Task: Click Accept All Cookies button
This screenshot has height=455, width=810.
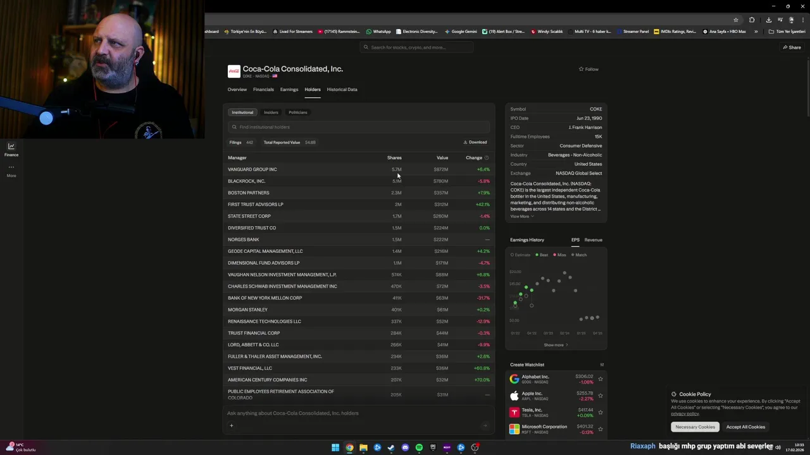Action: coord(745,427)
